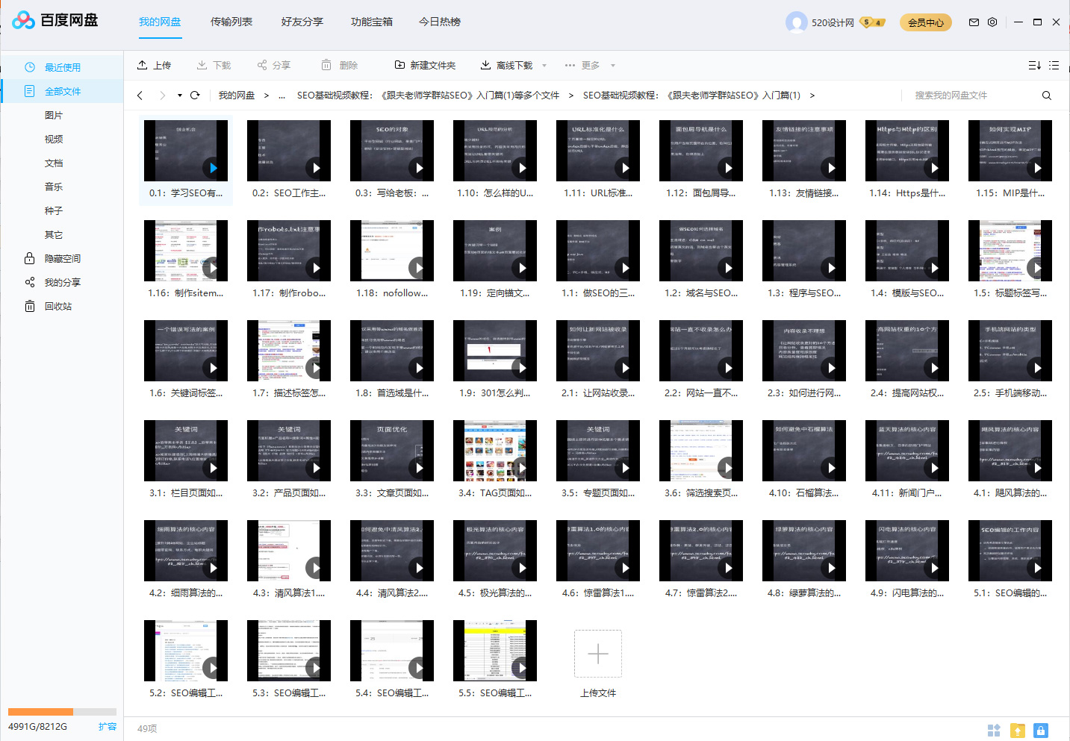Screen dimensions: 1070x741
Task: Click the 下载 download toolbar button
Action: click(214, 66)
